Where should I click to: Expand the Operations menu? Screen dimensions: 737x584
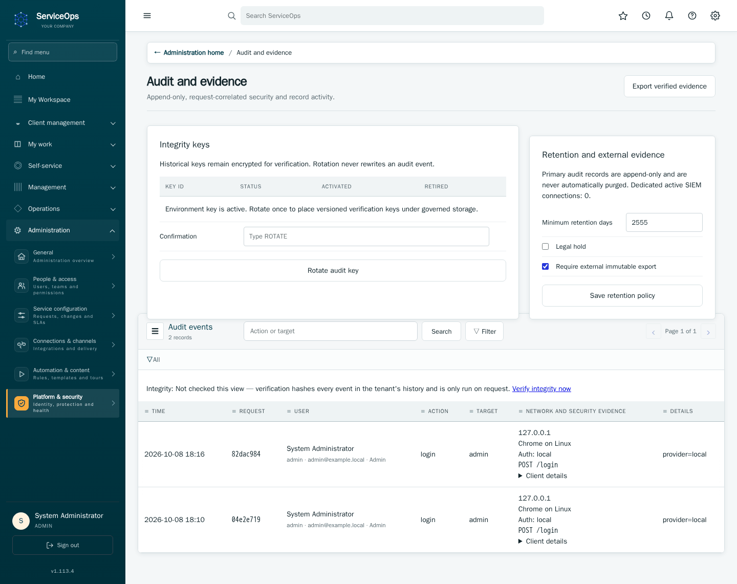pyautogui.click(x=62, y=209)
